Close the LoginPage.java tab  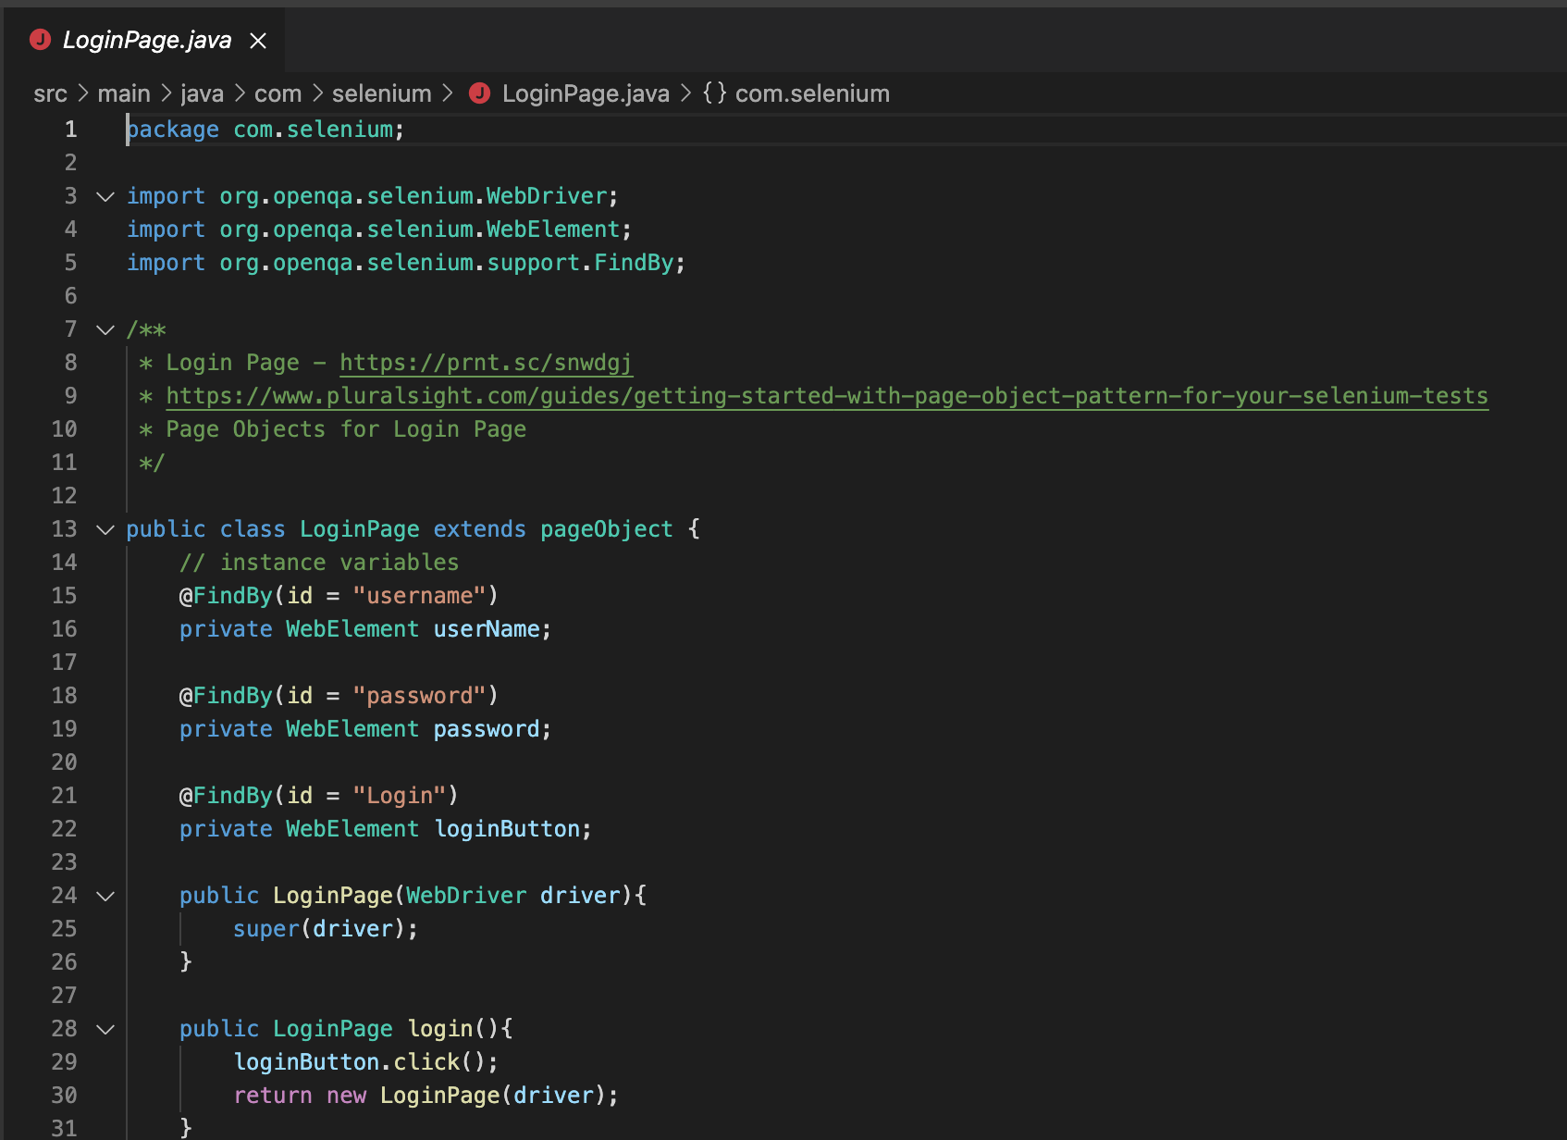258,41
